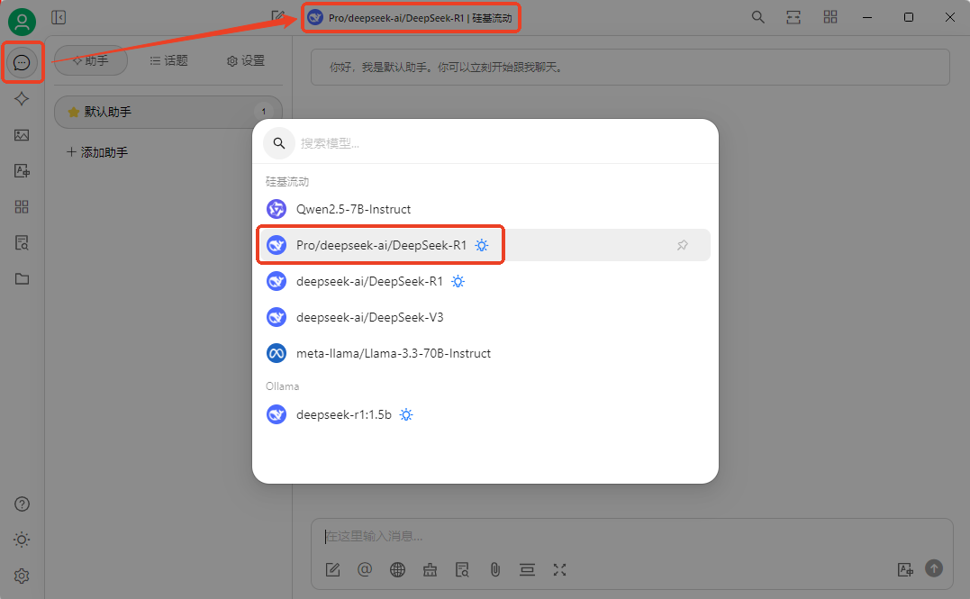The height and width of the screenshot is (599, 970).
Task: Click the message input field
Action: click(x=631, y=537)
